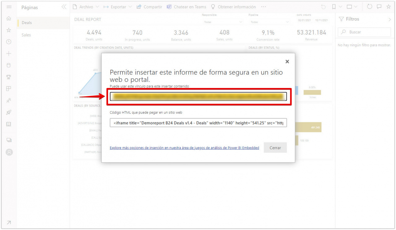Click Chatear en Teams
This screenshot has height=230, width=396.
coord(187,7)
